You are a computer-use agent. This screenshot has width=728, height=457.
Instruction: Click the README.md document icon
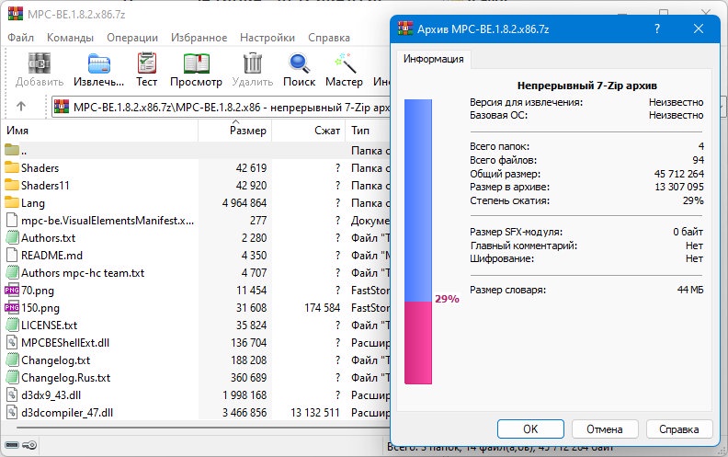click(12, 255)
